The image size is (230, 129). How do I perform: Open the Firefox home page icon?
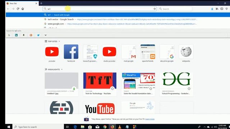point(23,9)
